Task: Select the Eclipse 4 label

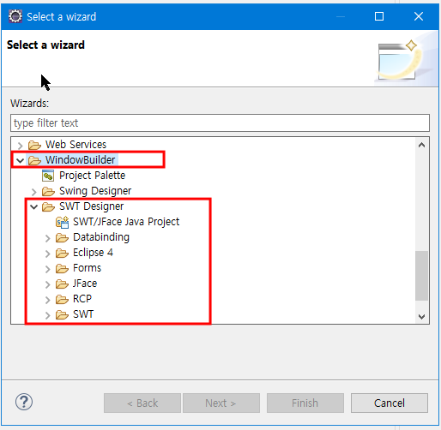Action: 93,253
